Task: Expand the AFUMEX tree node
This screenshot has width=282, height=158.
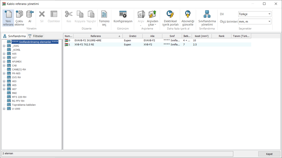Action: pos(4,62)
